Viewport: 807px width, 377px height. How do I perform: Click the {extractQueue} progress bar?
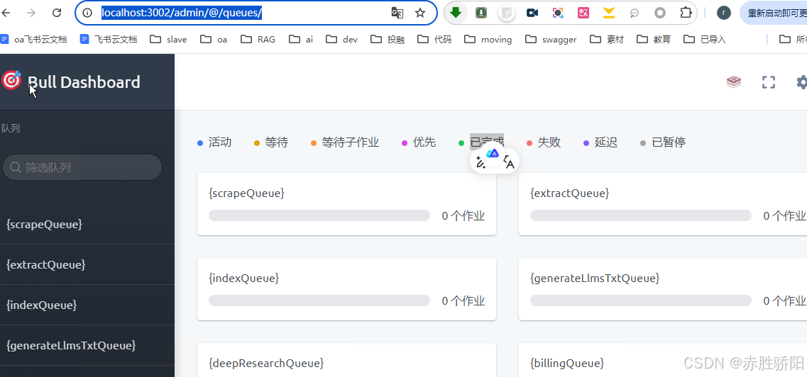(x=641, y=215)
